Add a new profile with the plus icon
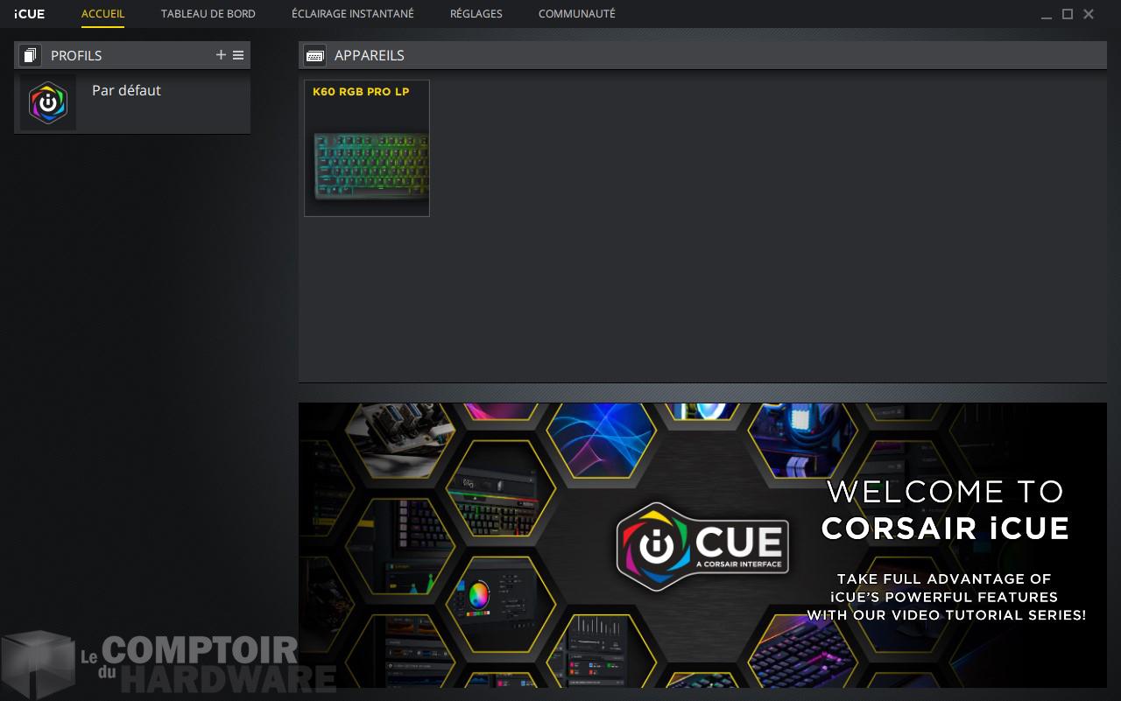1121x701 pixels. 221,54
